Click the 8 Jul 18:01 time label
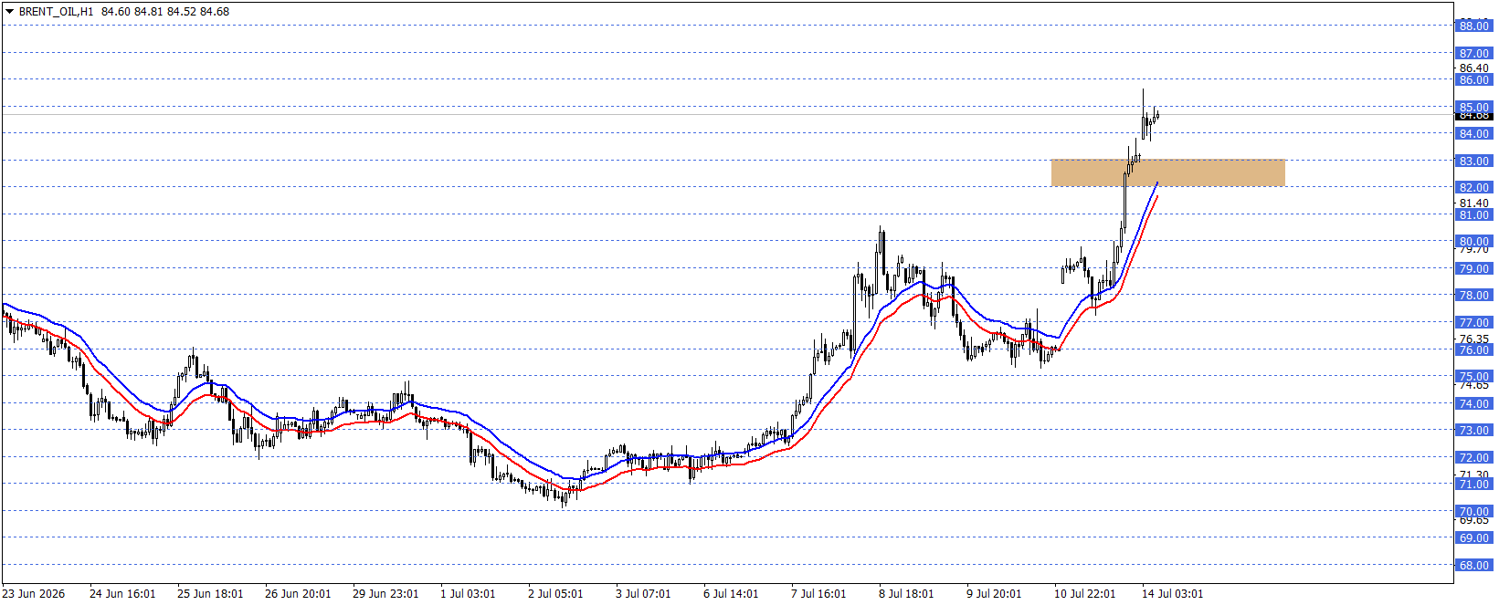1499x605 pixels. [906, 594]
